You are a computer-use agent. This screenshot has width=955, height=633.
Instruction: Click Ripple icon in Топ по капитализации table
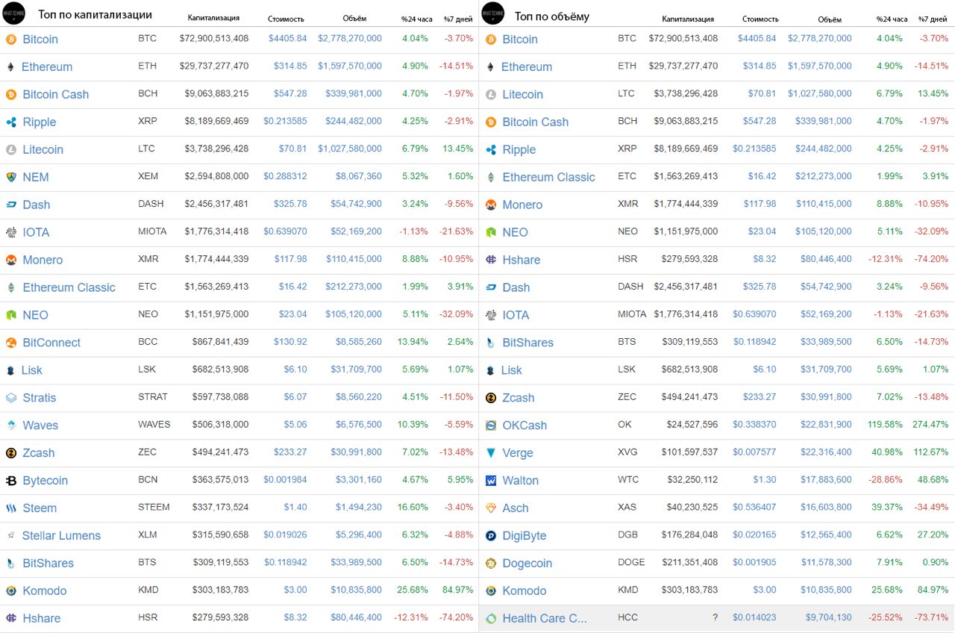pos(11,122)
